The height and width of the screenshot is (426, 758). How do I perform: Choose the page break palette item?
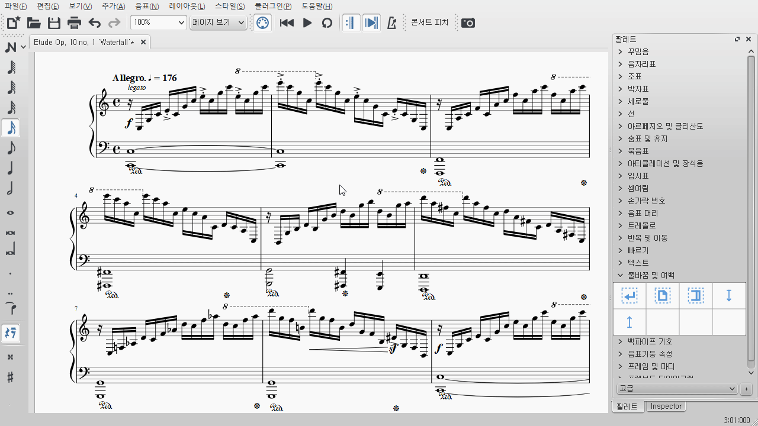pos(662,296)
